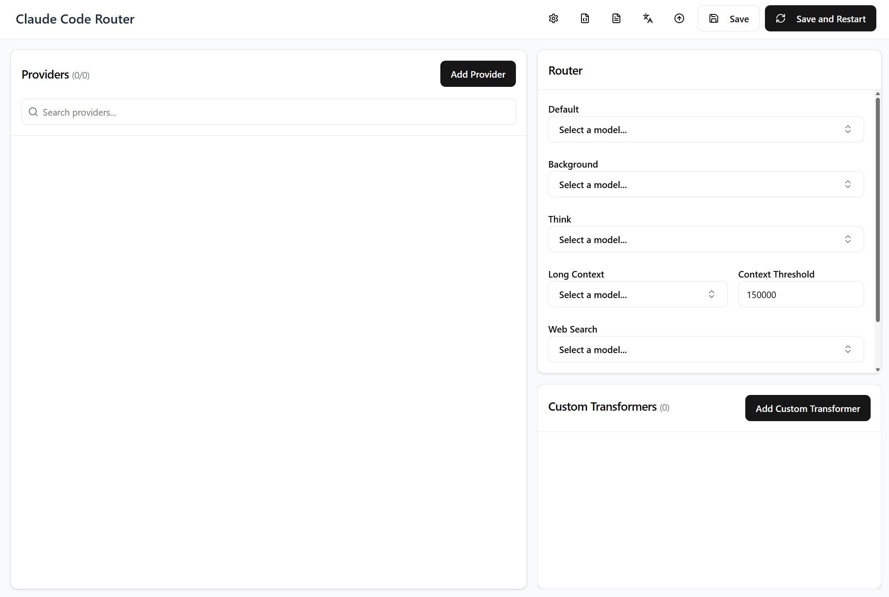
Task: Click the Router scrollbar up arrow
Action: [878, 94]
